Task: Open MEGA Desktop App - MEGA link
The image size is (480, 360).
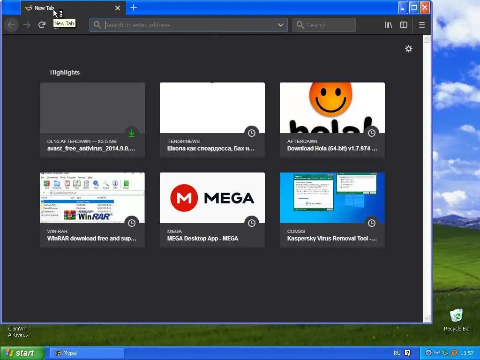Action: coord(202,239)
